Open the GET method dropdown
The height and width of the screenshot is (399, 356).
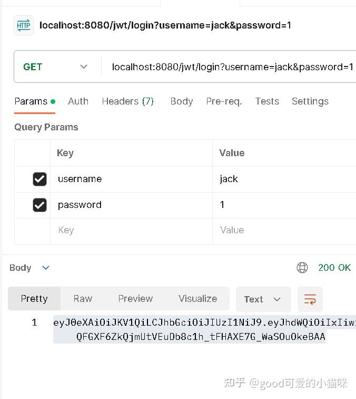tap(55, 67)
